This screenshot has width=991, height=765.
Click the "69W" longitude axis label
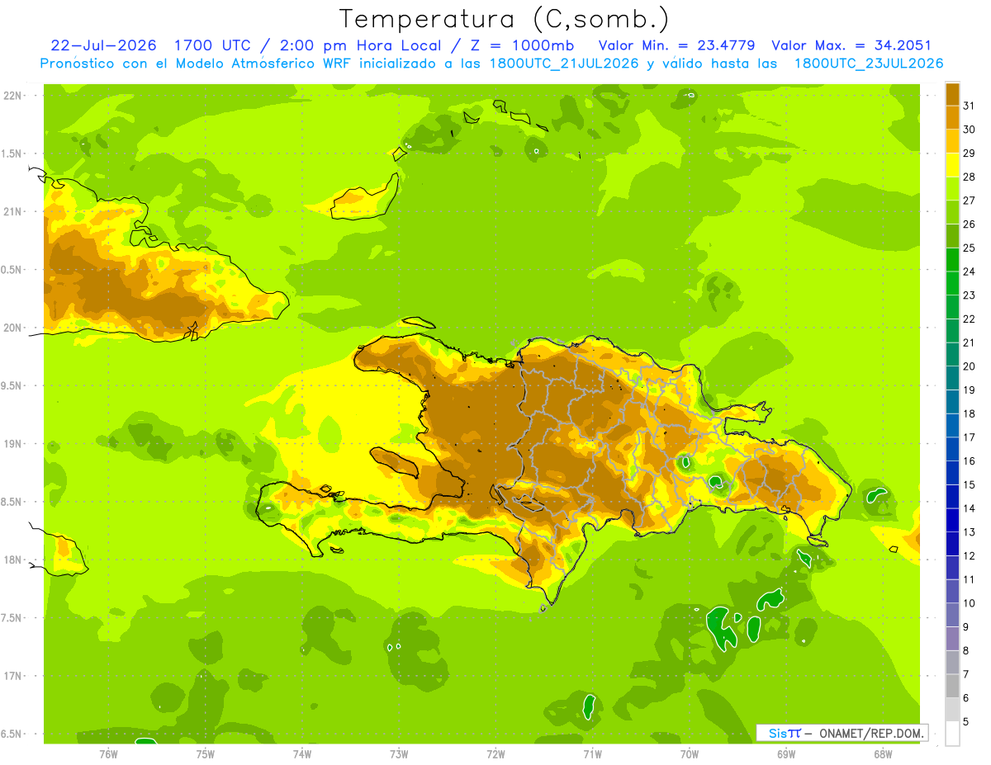(786, 754)
